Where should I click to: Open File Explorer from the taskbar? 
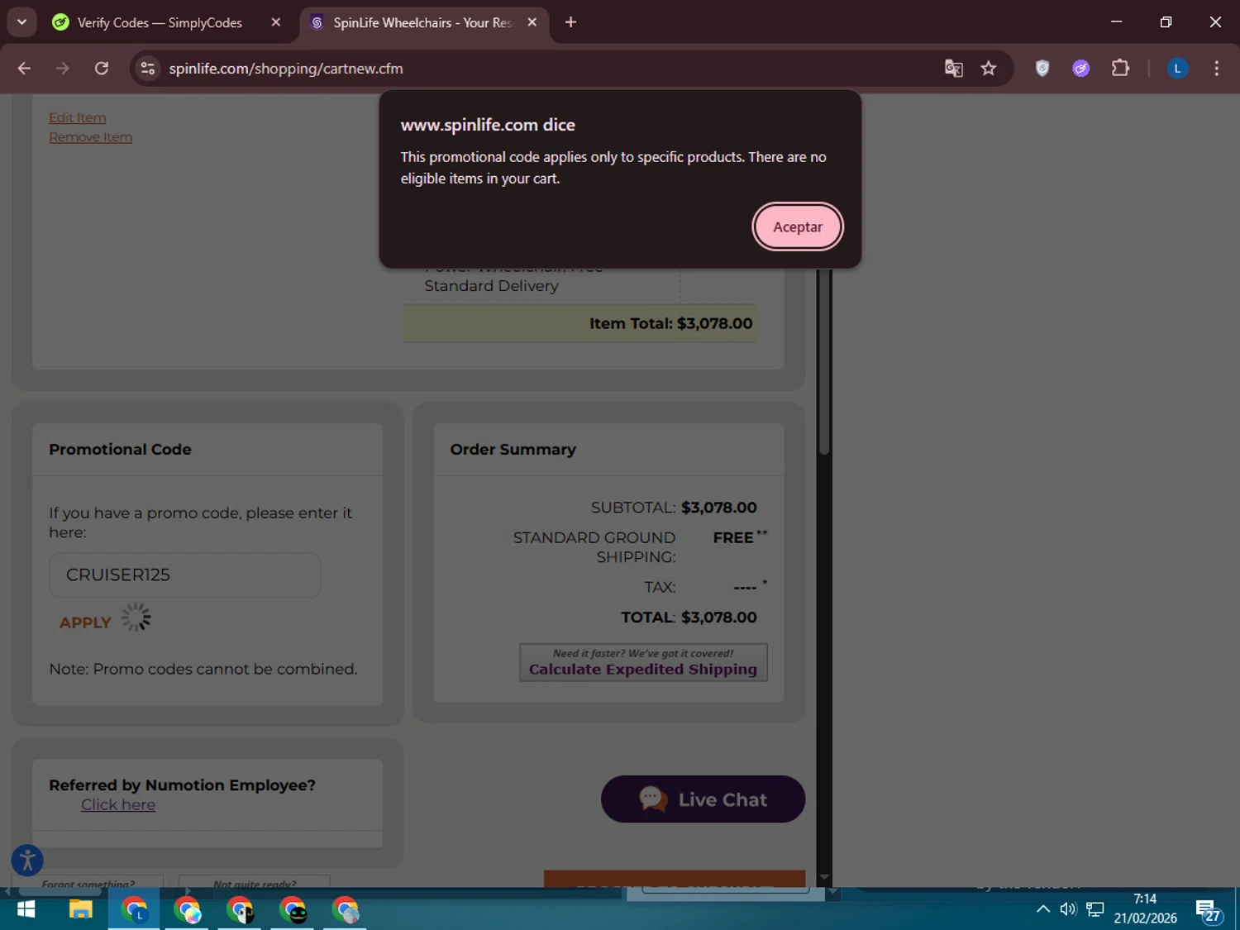coord(80,910)
